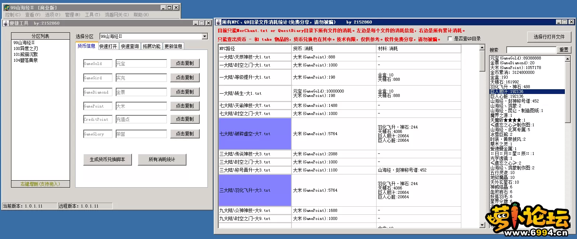Click the GameDiamond field
Viewport: 577px width, 239px height.
tap(98, 92)
